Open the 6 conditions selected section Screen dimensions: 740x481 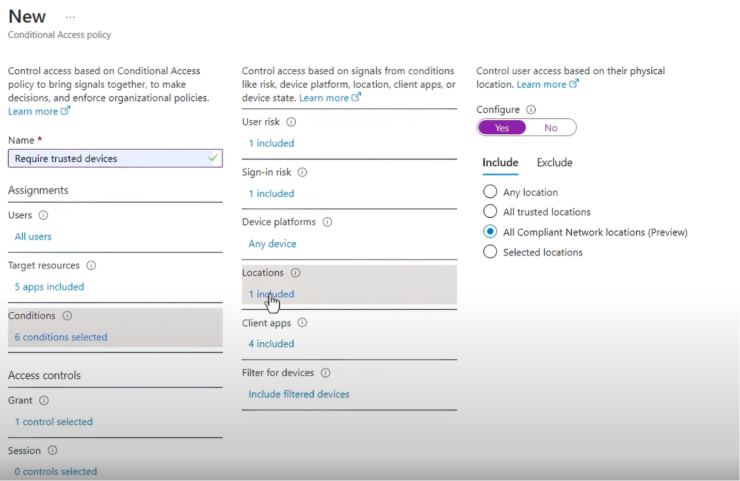[x=61, y=337]
